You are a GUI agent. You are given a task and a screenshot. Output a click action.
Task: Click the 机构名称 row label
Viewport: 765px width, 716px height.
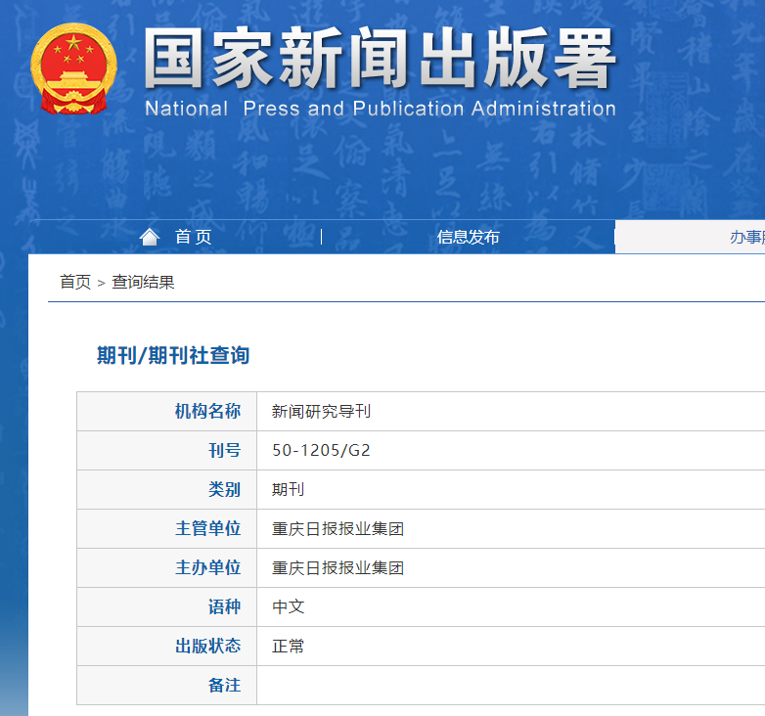click(207, 412)
